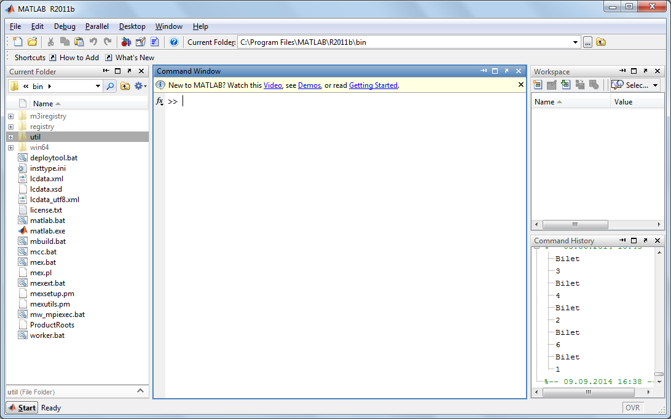Close the New to MATLAB info banner

pos(521,85)
